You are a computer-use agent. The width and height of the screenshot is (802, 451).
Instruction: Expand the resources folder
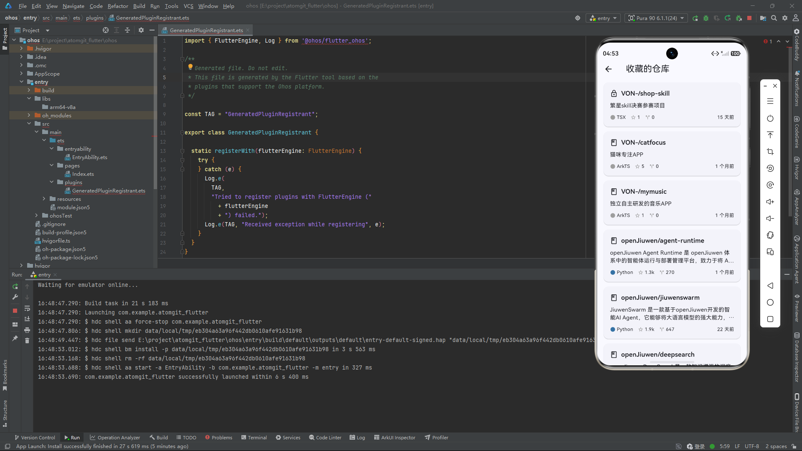44,199
